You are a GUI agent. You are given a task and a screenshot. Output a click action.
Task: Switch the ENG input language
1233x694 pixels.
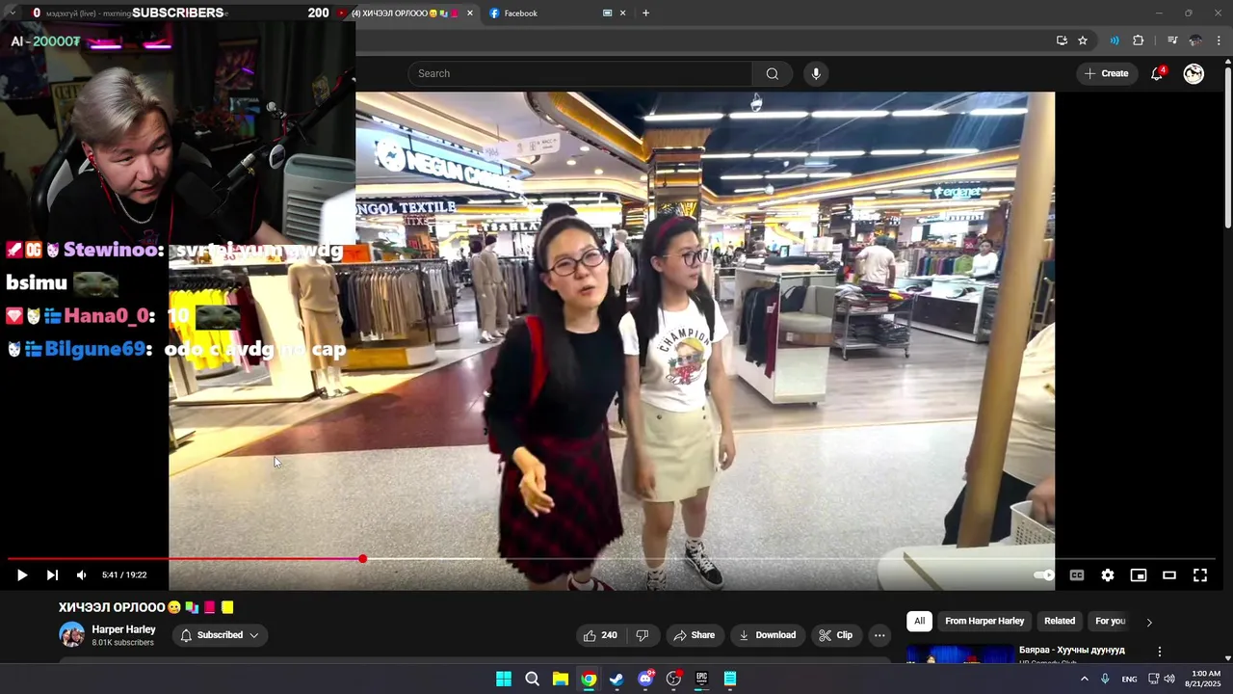[1129, 679]
